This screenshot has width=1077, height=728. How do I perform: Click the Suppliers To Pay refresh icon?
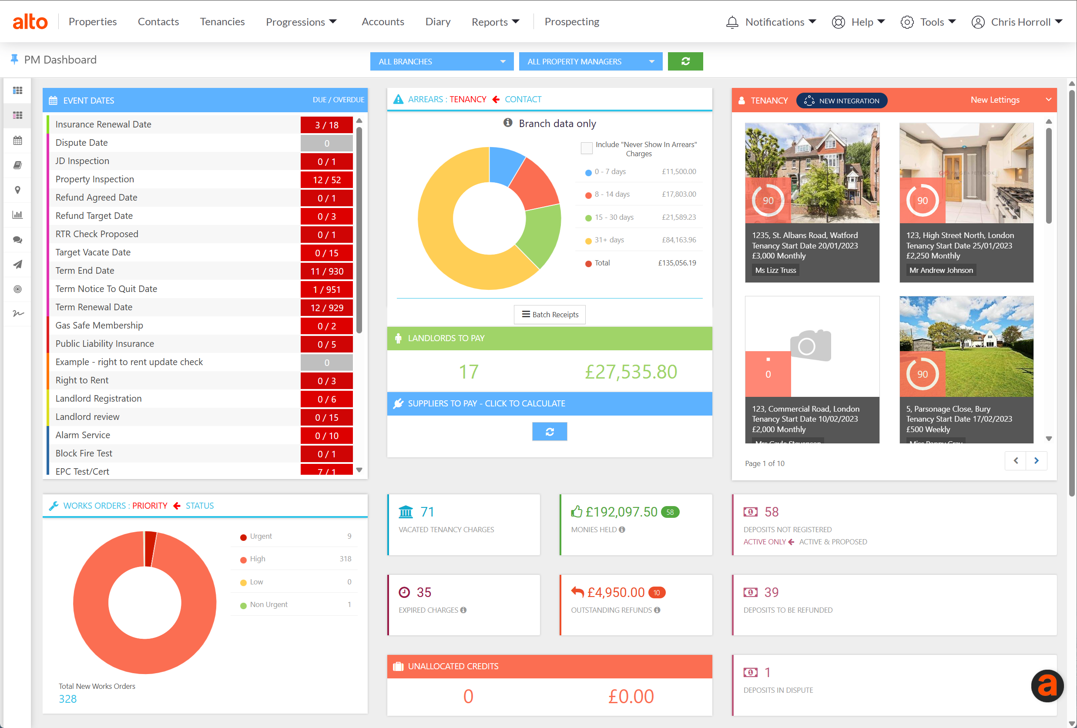(x=550, y=431)
